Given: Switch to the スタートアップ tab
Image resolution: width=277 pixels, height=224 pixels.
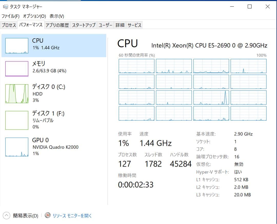Looking at the screenshot, I should 84,25.
